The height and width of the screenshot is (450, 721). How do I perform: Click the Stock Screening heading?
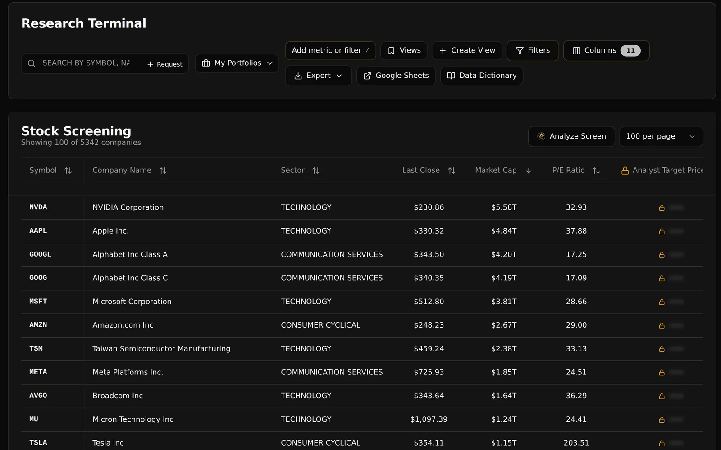(76, 131)
